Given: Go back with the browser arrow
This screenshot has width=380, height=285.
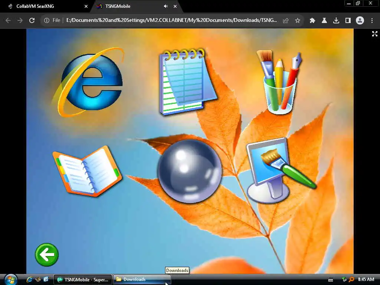Looking at the screenshot, I should click(8, 20).
